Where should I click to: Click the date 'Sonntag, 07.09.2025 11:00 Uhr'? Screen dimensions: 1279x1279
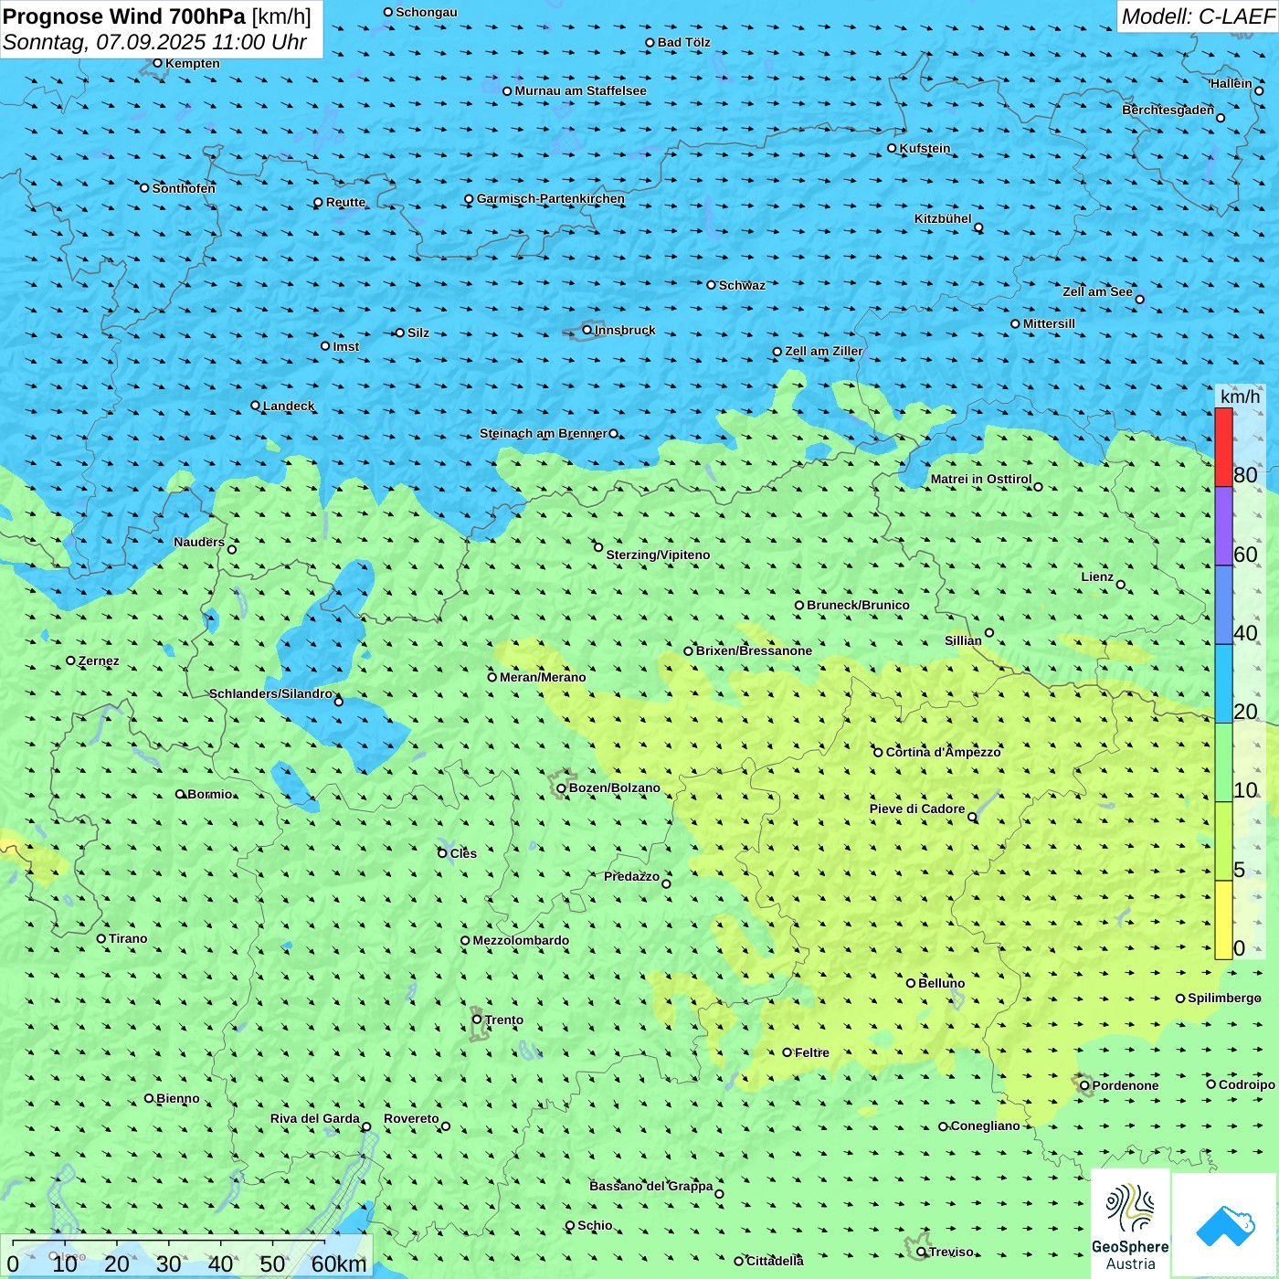click(x=154, y=42)
